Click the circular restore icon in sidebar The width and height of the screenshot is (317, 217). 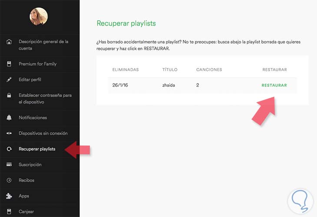(x=9, y=149)
